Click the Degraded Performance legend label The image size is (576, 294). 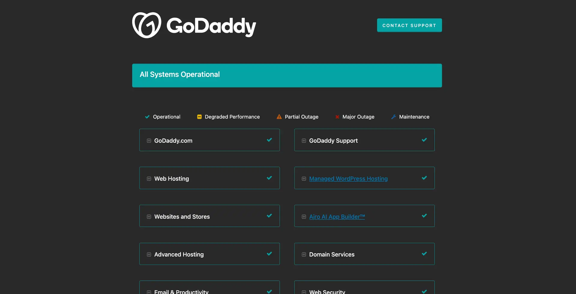[232, 117]
